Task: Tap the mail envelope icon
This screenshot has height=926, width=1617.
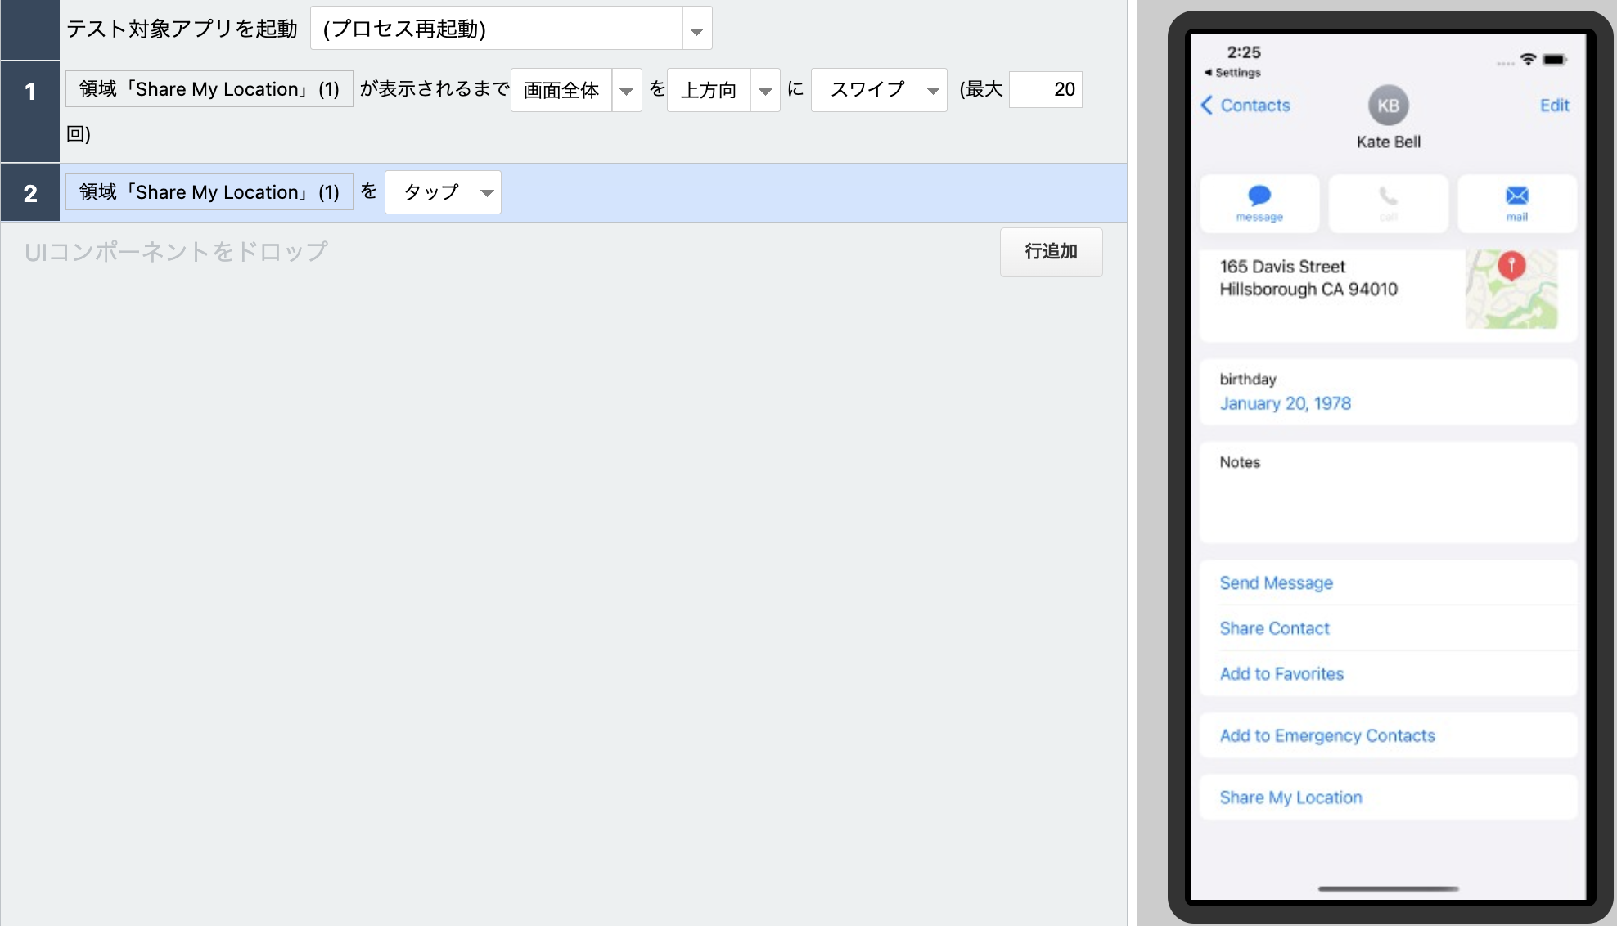Action: pyautogui.click(x=1516, y=196)
